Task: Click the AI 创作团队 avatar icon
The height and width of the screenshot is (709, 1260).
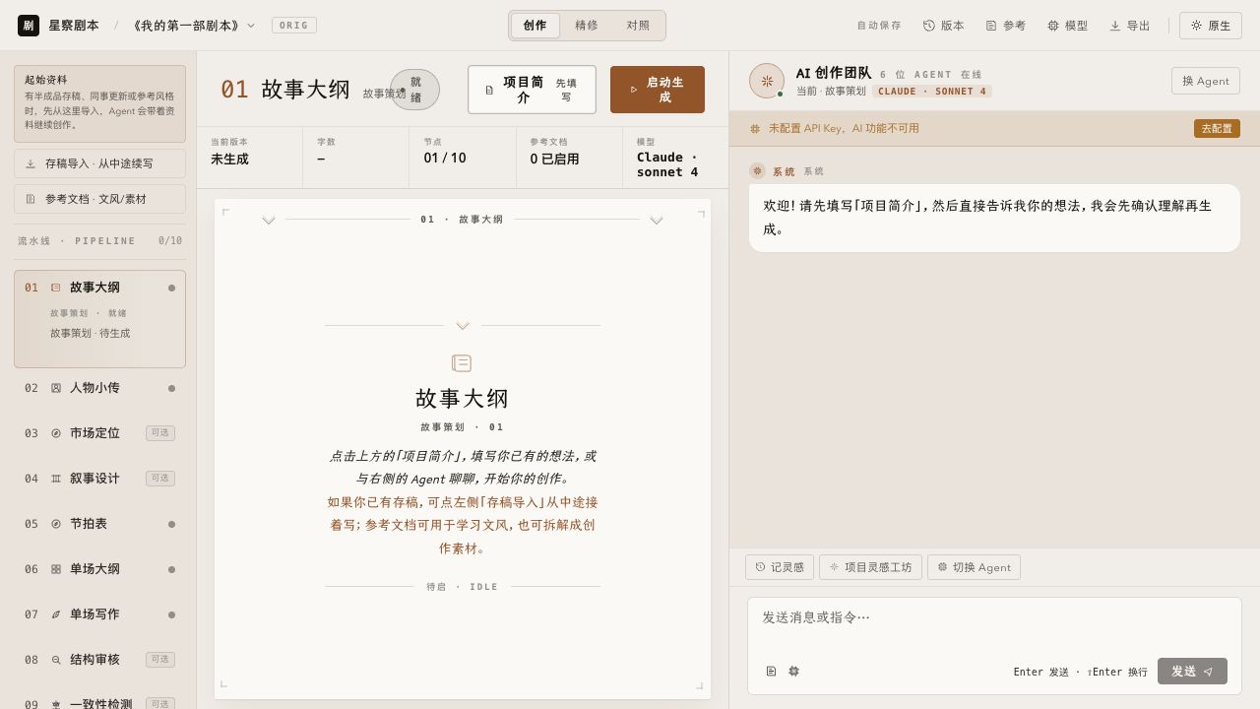Action: point(767,81)
